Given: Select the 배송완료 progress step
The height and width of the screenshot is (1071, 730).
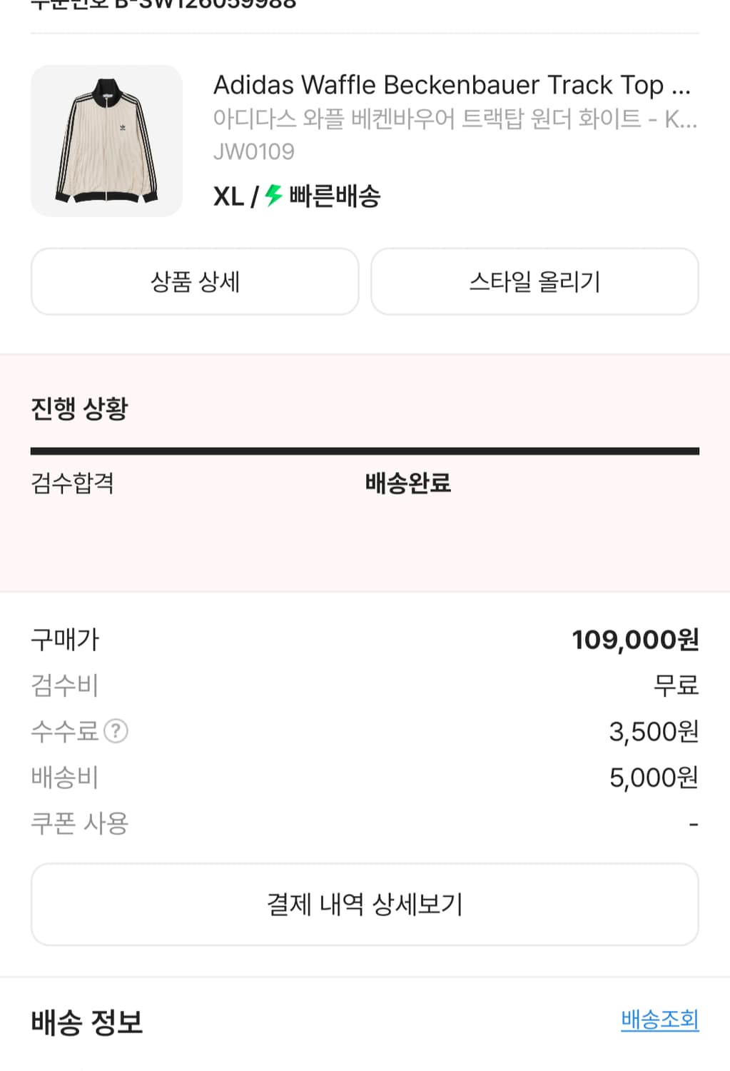Looking at the screenshot, I should 408,483.
